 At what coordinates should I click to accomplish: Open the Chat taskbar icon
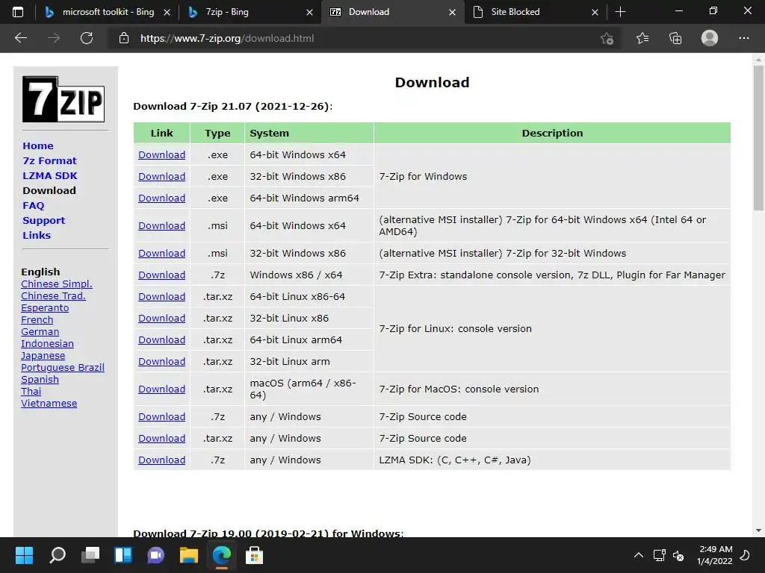(x=155, y=555)
